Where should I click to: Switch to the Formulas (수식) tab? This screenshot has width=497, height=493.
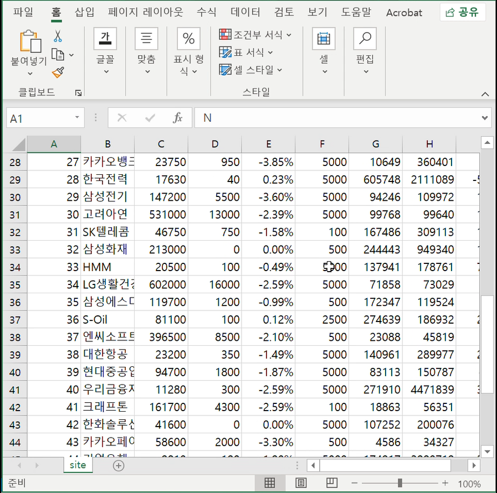[206, 12]
